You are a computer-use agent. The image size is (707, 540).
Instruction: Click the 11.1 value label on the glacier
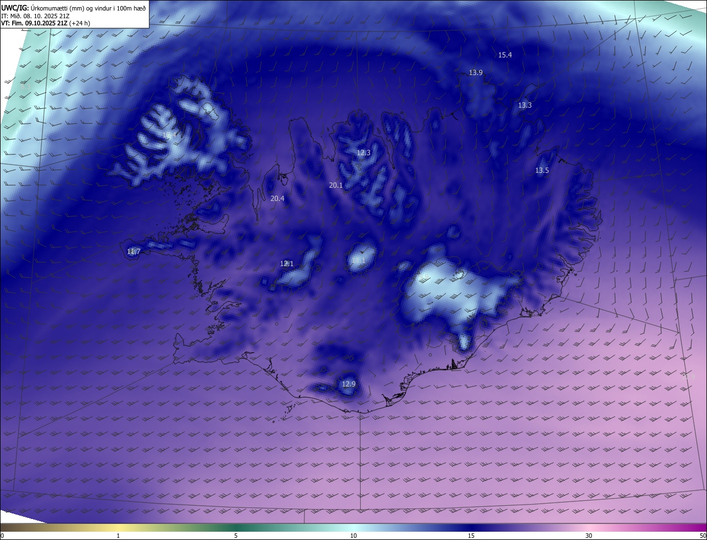click(358, 261)
